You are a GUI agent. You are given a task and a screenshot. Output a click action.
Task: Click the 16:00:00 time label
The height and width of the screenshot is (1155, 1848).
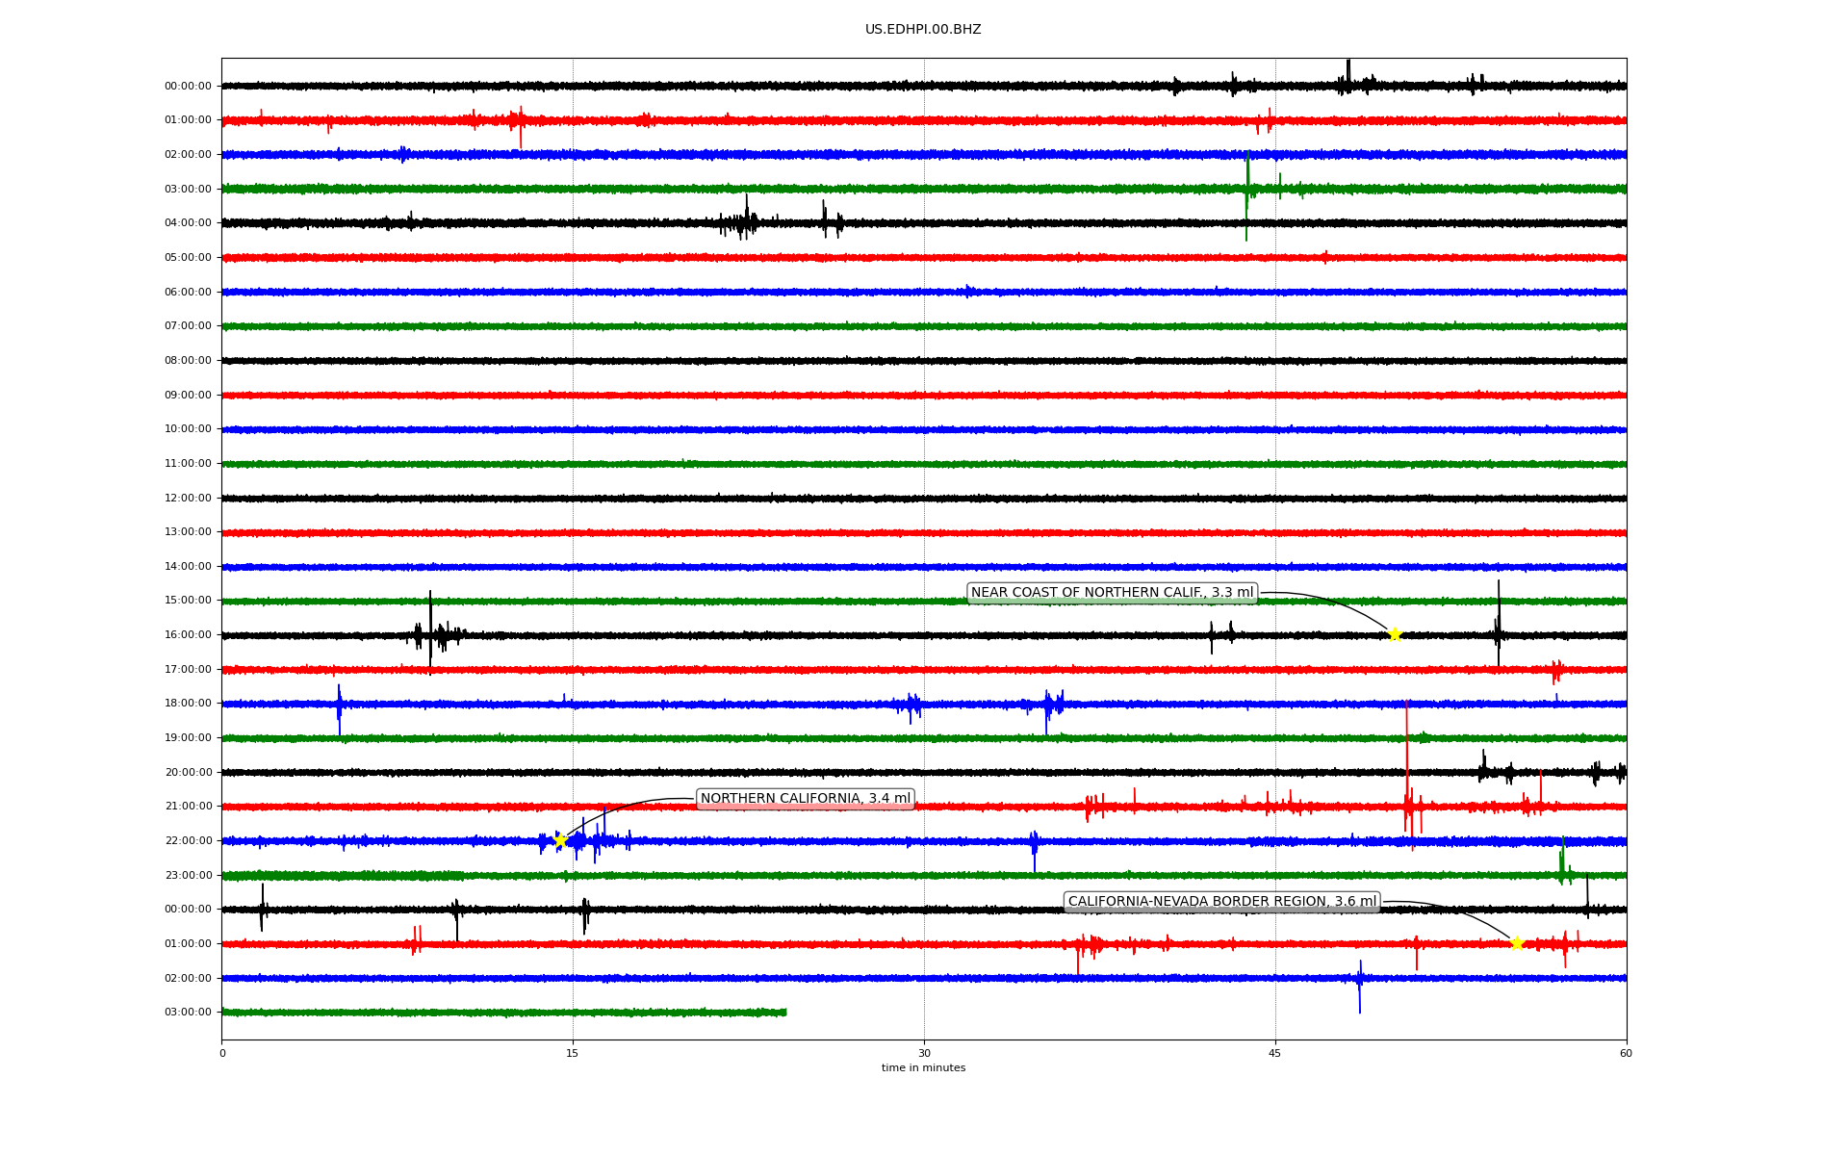188,635
